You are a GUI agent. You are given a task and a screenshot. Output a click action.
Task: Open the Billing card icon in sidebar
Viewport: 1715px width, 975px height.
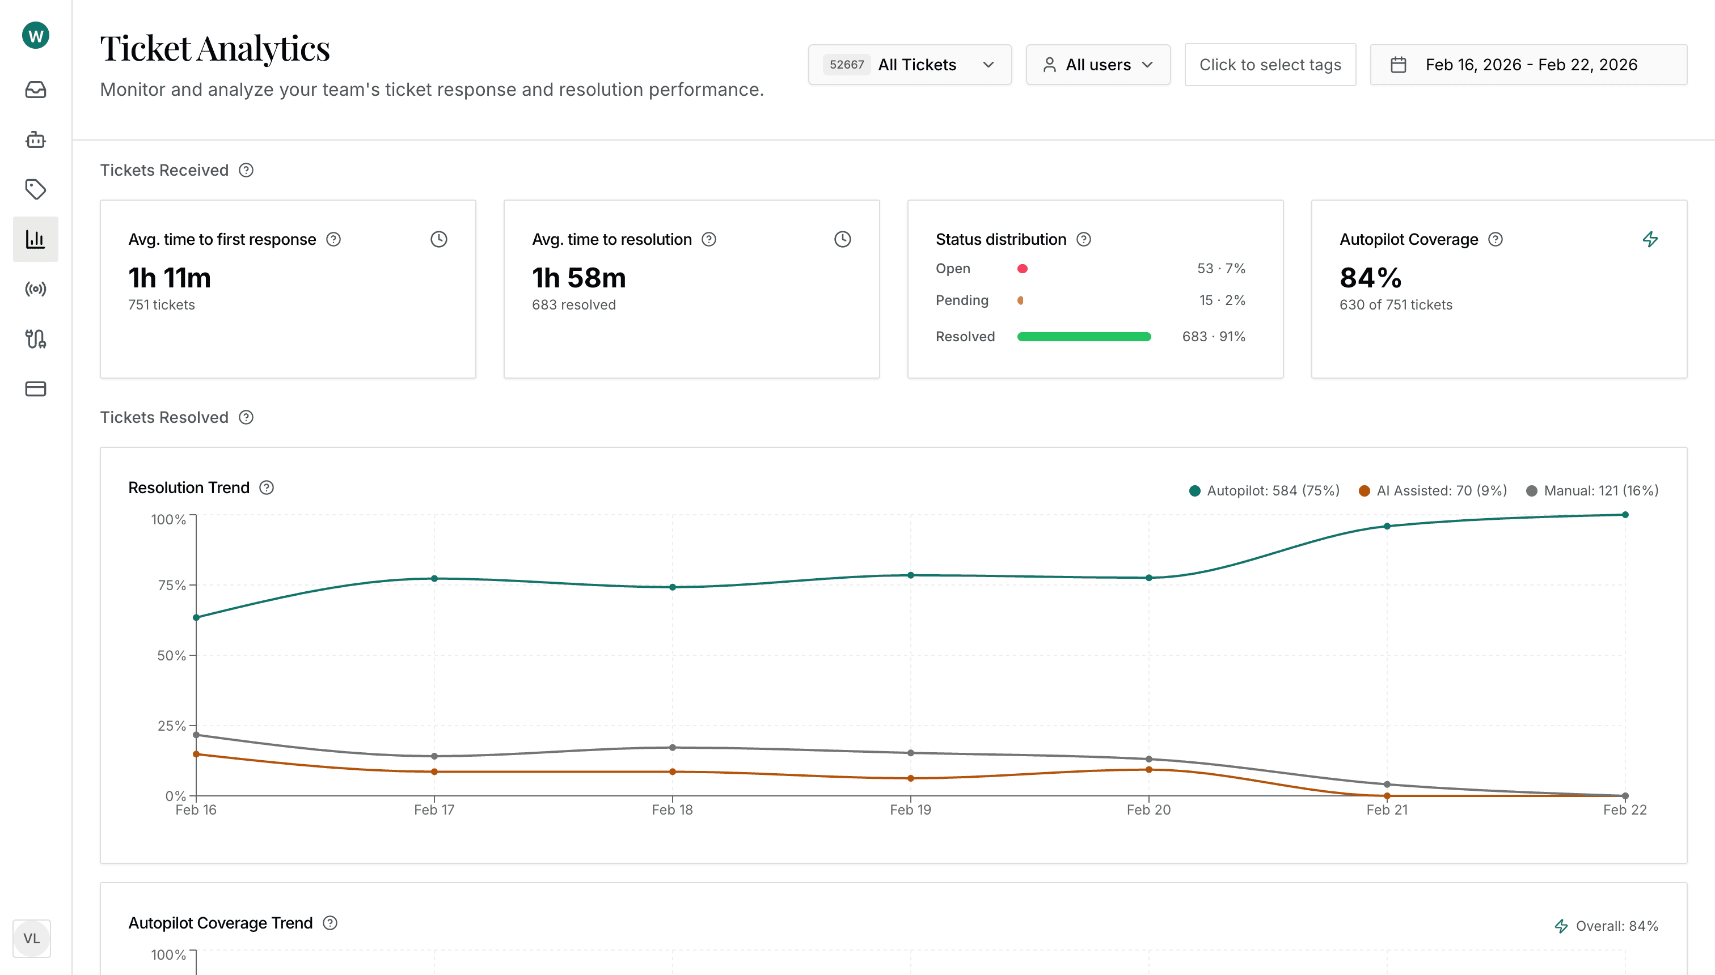[x=35, y=388]
